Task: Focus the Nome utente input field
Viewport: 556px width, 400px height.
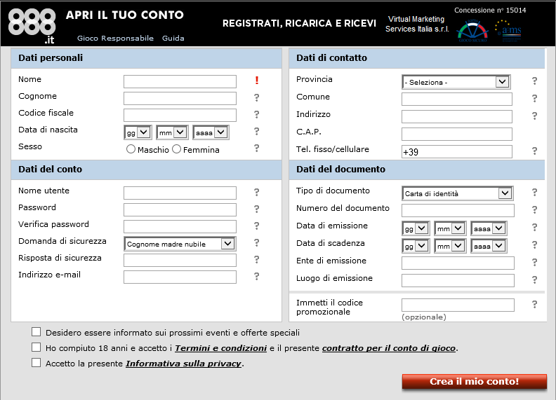Action: coord(180,193)
